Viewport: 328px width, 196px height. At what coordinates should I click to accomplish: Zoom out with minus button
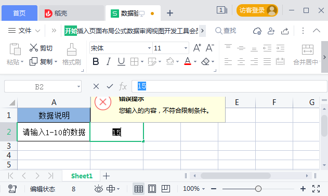point(214,189)
